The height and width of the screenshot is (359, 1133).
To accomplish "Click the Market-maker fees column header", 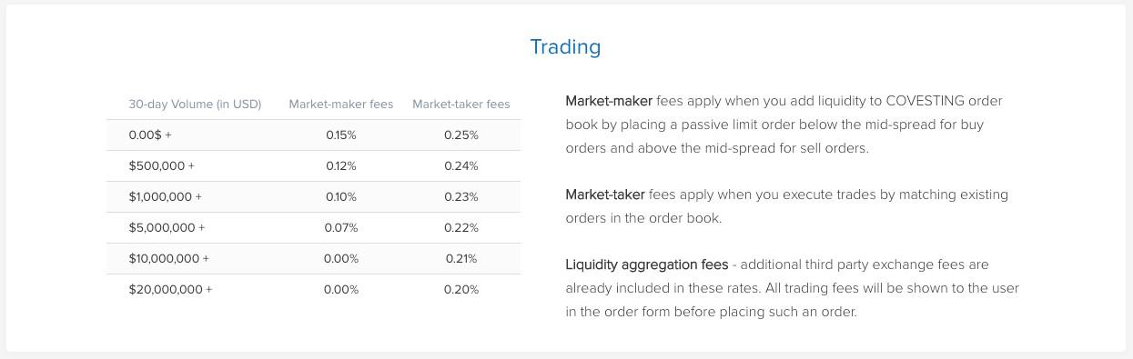I will (x=341, y=105).
